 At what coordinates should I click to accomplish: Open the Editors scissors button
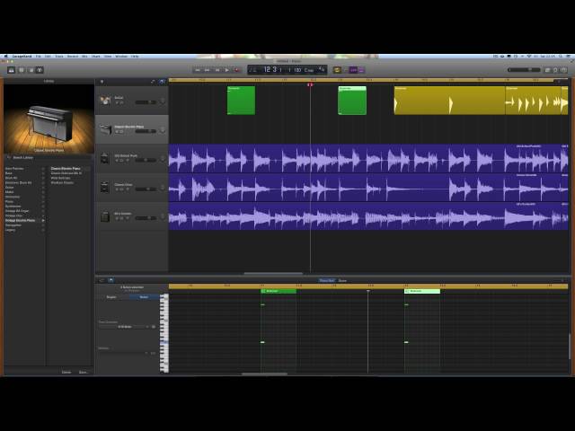pyautogui.click(x=40, y=70)
